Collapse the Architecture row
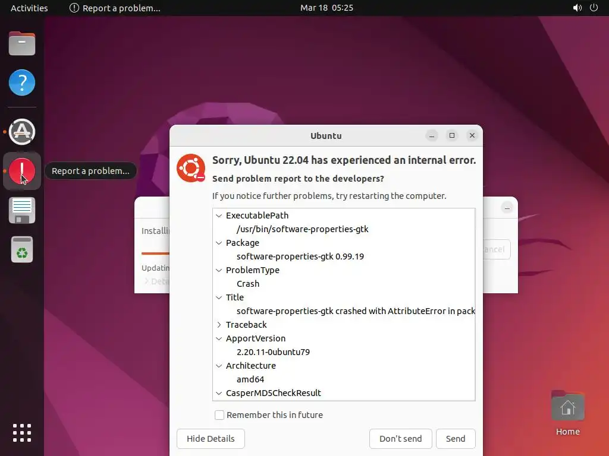The width and height of the screenshot is (609, 456). point(219,366)
